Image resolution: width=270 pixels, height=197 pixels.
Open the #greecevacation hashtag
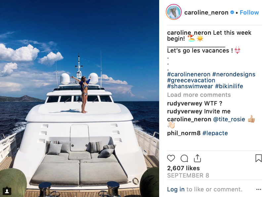coord(191,80)
